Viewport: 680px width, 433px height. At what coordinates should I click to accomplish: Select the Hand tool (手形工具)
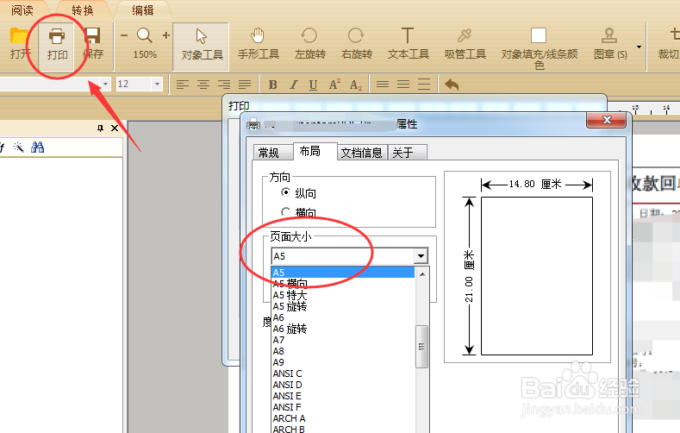click(258, 43)
